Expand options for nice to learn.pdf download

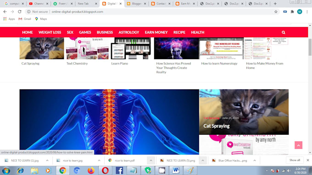coord(151,160)
